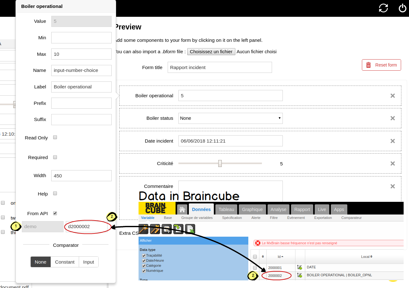Delete the Criticité slider row via X

393,163
